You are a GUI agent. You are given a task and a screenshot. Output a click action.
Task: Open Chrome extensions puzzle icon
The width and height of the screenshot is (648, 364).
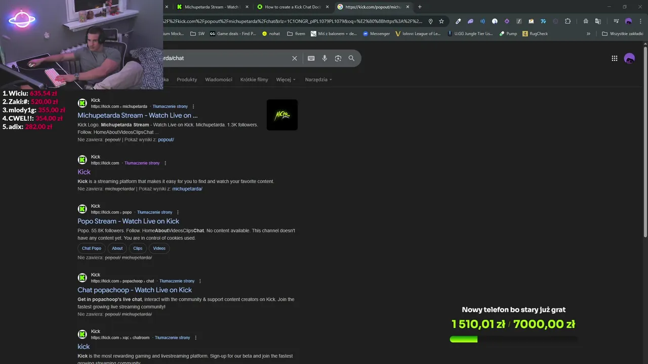tap(568, 21)
